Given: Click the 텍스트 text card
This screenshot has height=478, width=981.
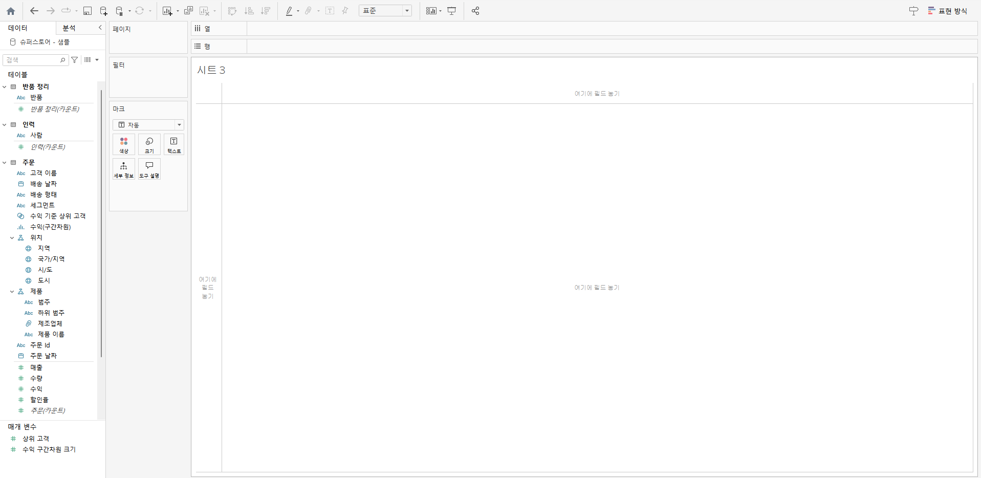Looking at the screenshot, I should (x=174, y=144).
